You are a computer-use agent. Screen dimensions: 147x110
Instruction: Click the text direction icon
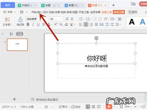(x=105, y=19)
